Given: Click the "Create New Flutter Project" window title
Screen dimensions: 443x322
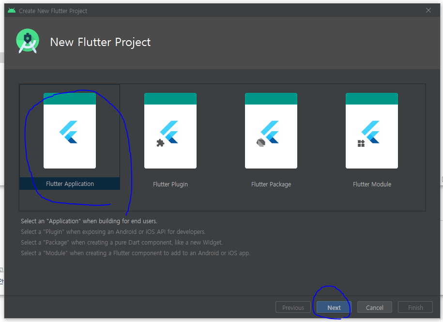Looking at the screenshot, I should pos(53,11).
